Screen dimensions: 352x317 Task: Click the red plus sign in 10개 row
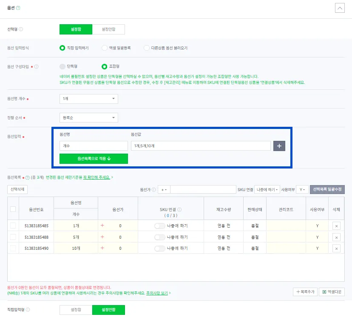tap(102, 248)
